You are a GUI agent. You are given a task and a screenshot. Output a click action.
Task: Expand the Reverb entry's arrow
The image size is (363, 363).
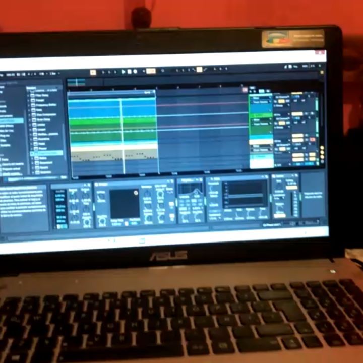[x=32, y=168]
